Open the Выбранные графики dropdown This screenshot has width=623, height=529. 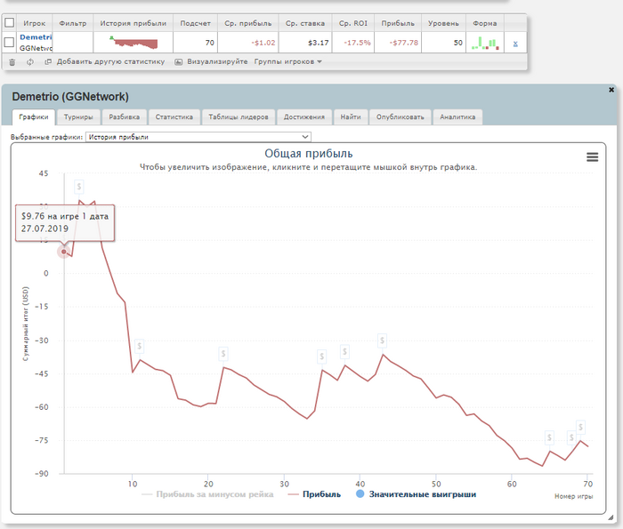(198, 137)
